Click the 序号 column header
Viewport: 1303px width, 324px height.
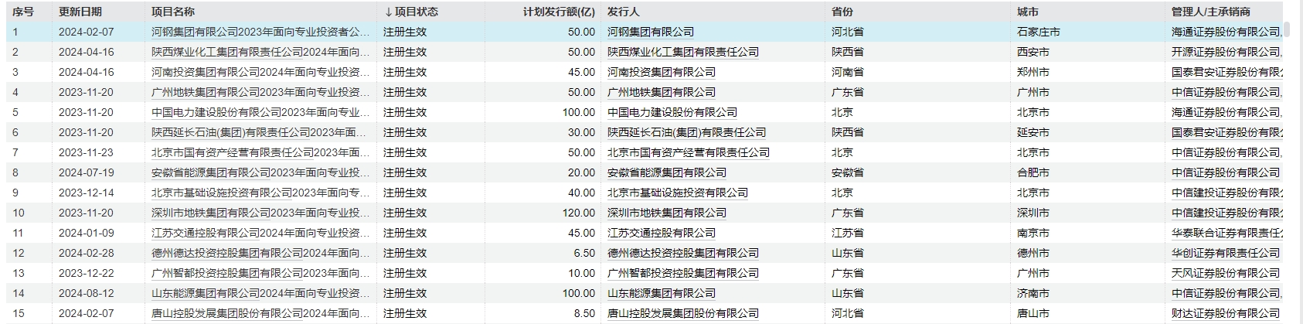(x=23, y=12)
